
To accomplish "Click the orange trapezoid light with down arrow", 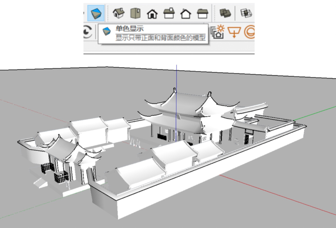I will tap(234, 32).
